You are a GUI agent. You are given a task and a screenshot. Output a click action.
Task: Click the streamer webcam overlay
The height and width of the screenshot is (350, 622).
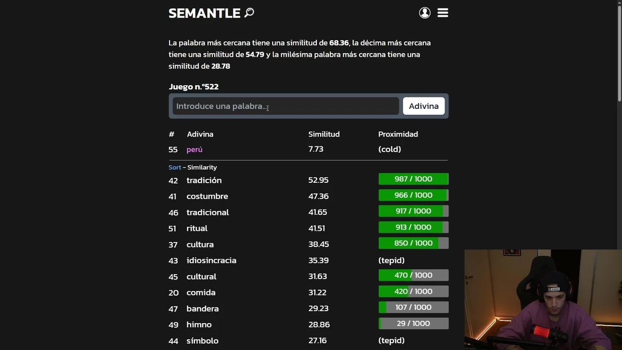pyautogui.click(x=543, y=299)
